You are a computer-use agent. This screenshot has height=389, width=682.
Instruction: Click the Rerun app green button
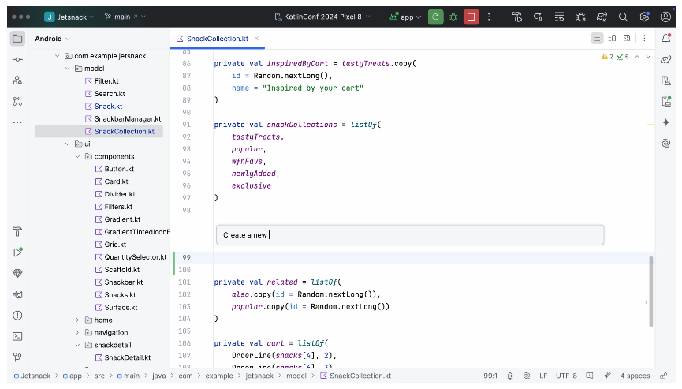click(435, 17)
